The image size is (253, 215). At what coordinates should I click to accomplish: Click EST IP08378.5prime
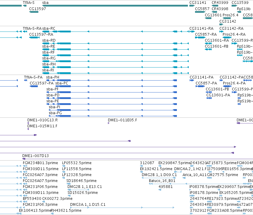204,186
